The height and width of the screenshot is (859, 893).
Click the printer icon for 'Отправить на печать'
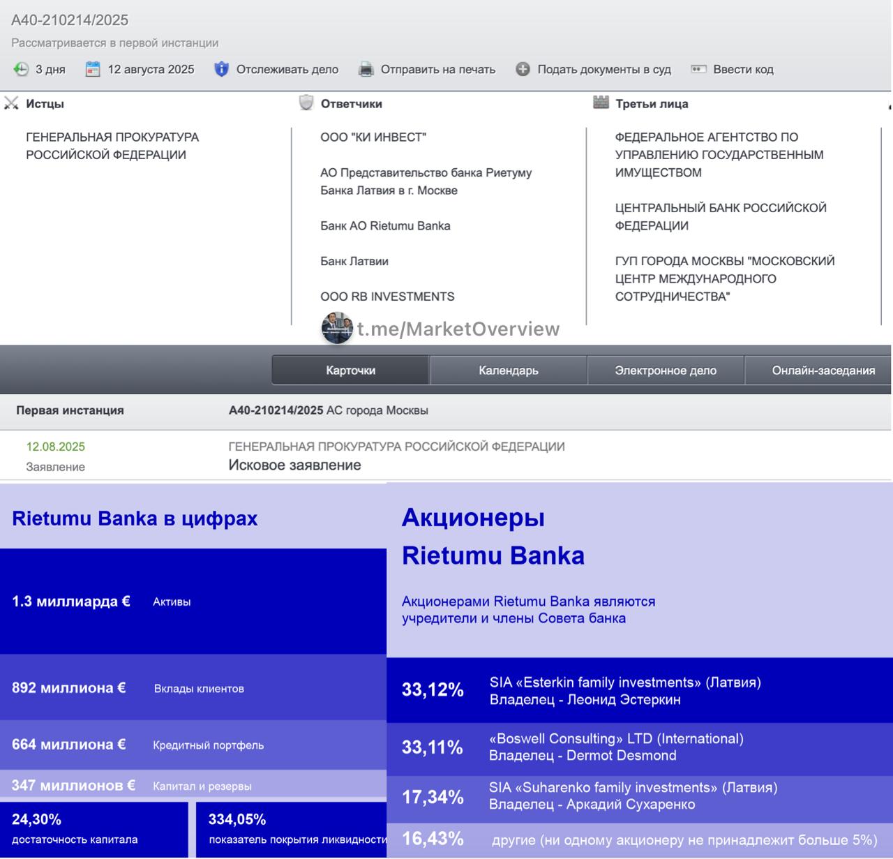(x=366, y=69)
